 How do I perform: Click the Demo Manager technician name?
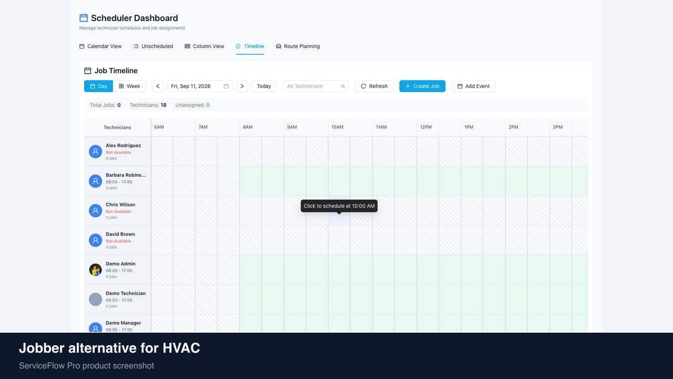(124, 323)
